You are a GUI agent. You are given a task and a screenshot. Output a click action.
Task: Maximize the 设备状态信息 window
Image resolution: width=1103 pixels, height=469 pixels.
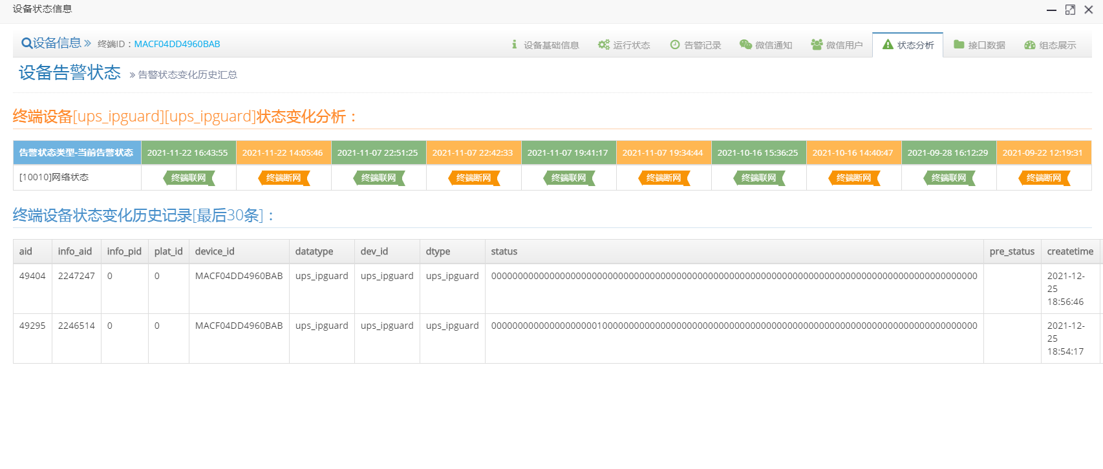pos(1070,10)
